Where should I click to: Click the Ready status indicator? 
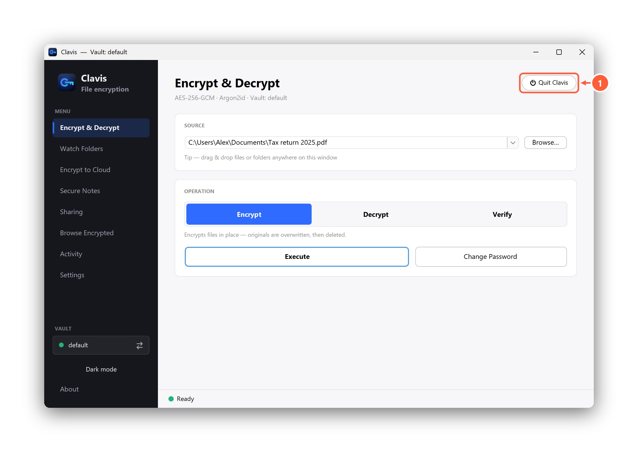coord(181,399)
